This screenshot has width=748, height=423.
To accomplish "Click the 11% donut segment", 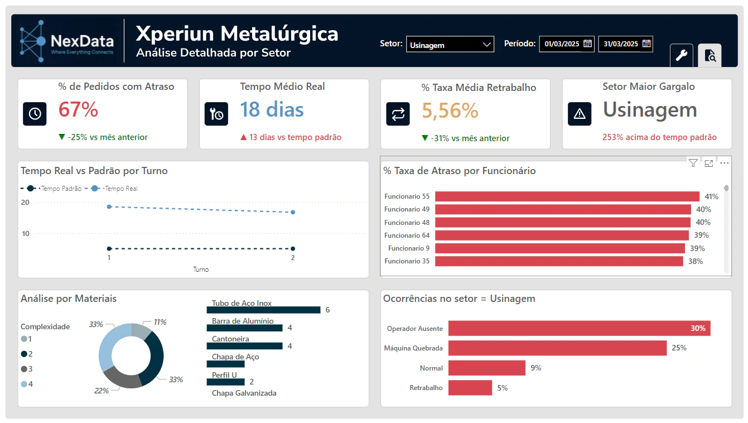I will (142, 331).
